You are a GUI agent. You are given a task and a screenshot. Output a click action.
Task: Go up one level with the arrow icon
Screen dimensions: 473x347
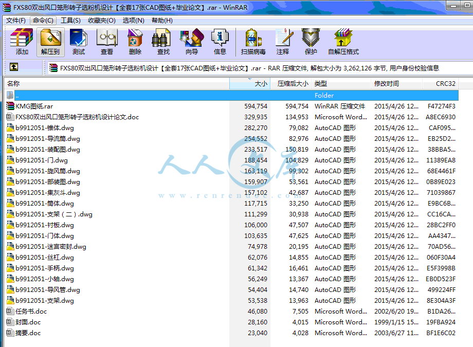click(x=14, y=67)
